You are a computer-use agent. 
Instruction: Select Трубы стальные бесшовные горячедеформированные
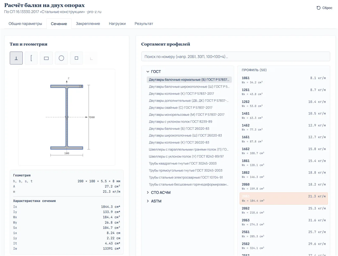(x=189, y=184)
